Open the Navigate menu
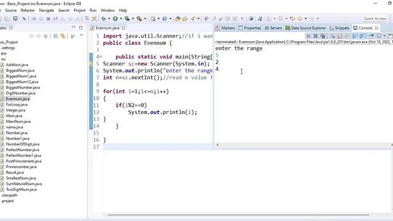The image size is (393, 221). (47, 10)
